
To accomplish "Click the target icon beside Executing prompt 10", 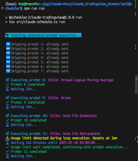I will [x=7, y=116].
